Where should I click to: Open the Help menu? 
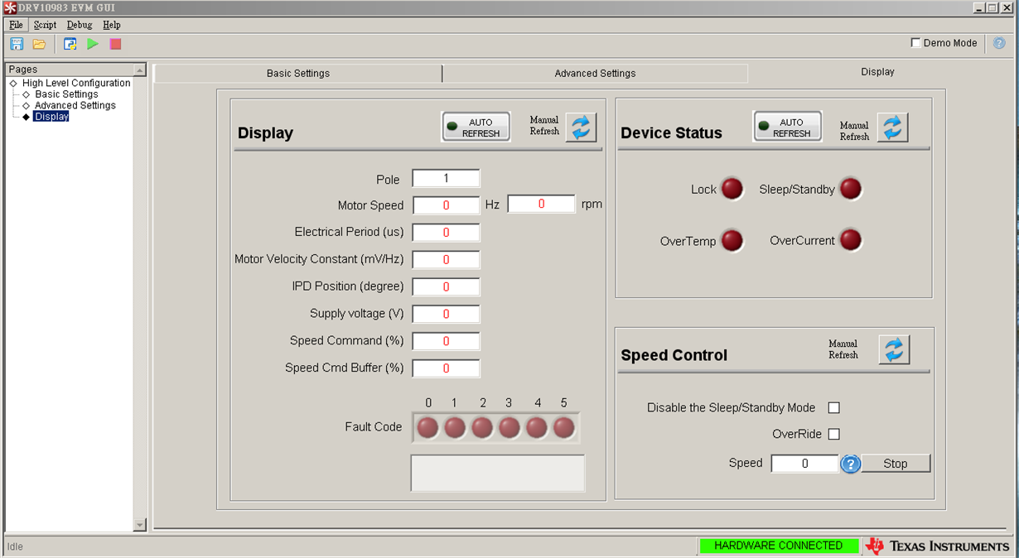(x=112, y=25)
